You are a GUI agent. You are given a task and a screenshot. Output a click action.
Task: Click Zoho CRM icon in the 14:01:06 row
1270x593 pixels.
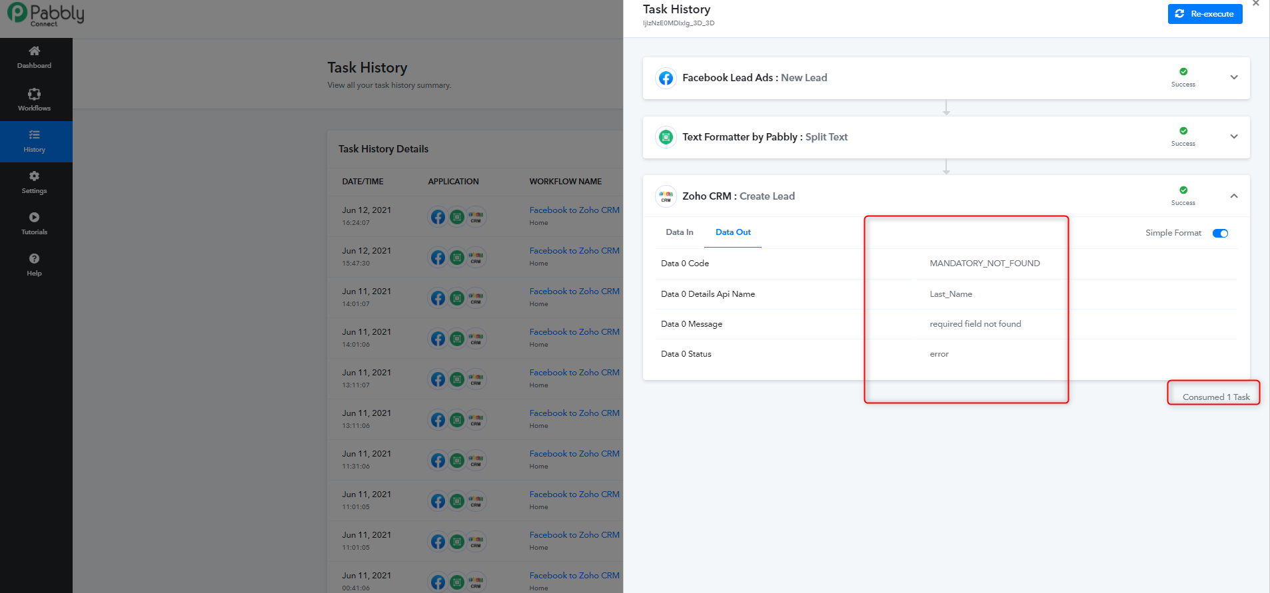coord(476,339)
